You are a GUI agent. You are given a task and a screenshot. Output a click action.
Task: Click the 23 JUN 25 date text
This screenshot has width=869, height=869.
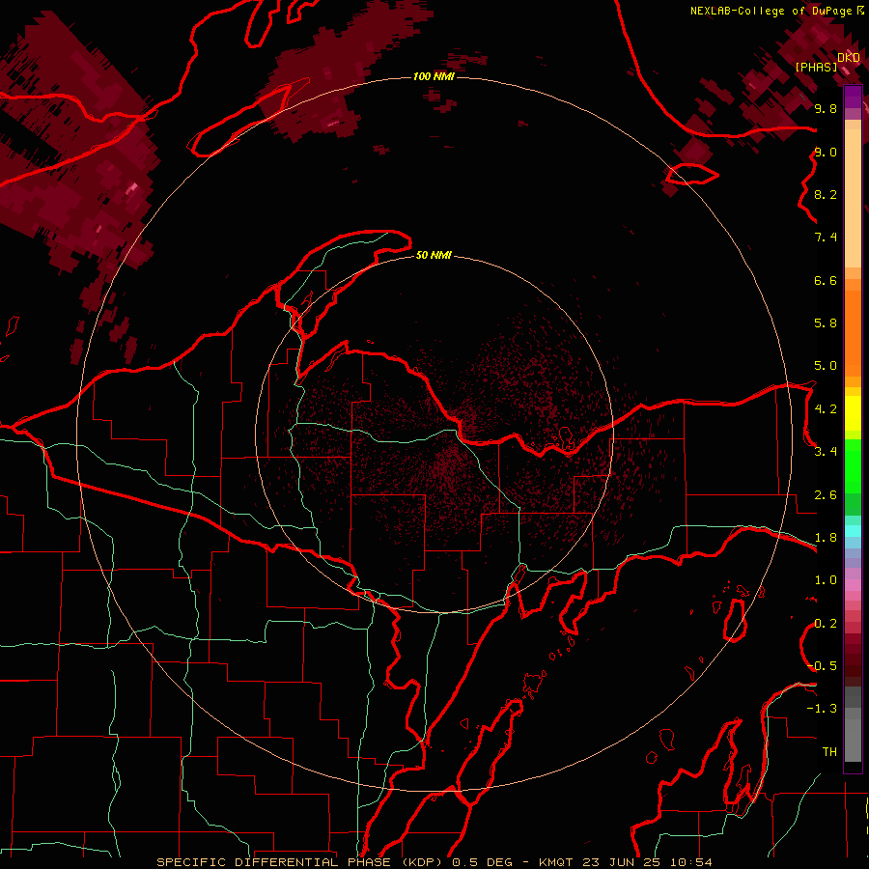click(x=621, y=862)
